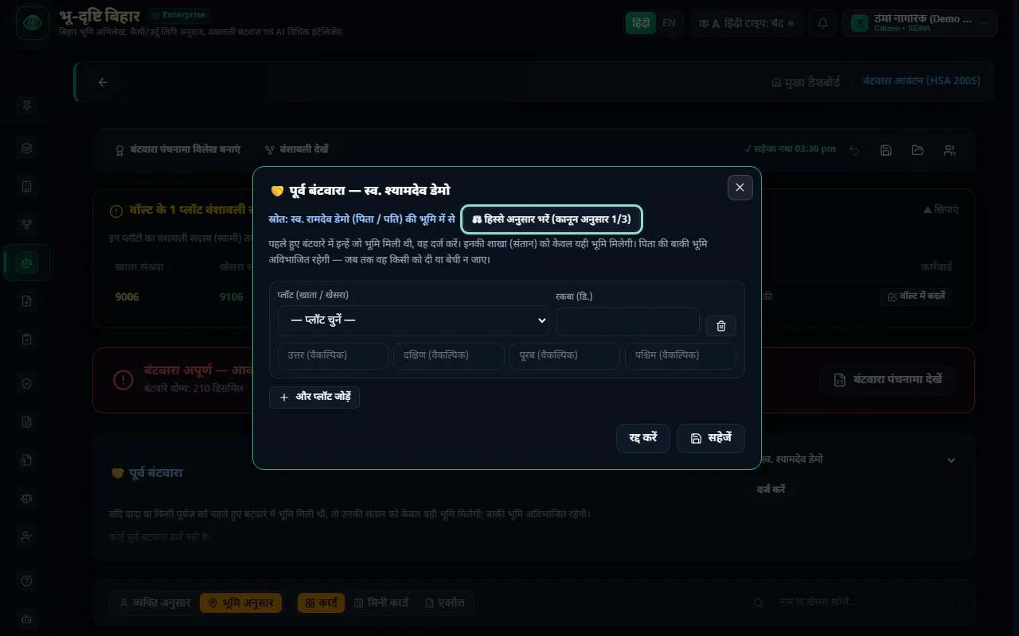Open the notifications bell
Screen dimensions: 1019x636
click(x=822, y=23)
